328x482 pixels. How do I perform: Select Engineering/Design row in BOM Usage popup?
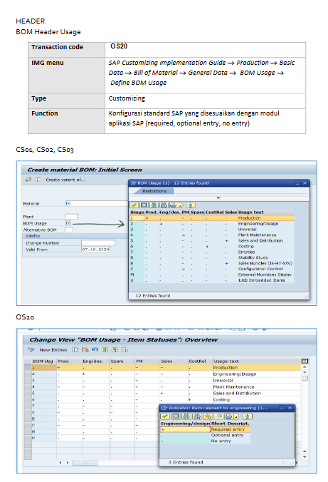tap(212, 224)
